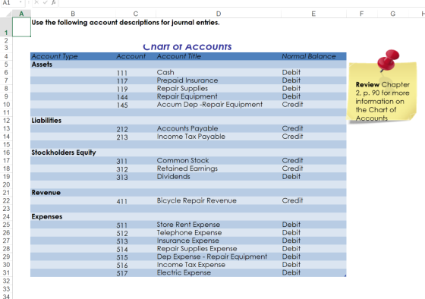The height and width of the screenshot is (299, 425).
Task: Select the Repair Equipment cell in row 9
Action: coord(219,96)
